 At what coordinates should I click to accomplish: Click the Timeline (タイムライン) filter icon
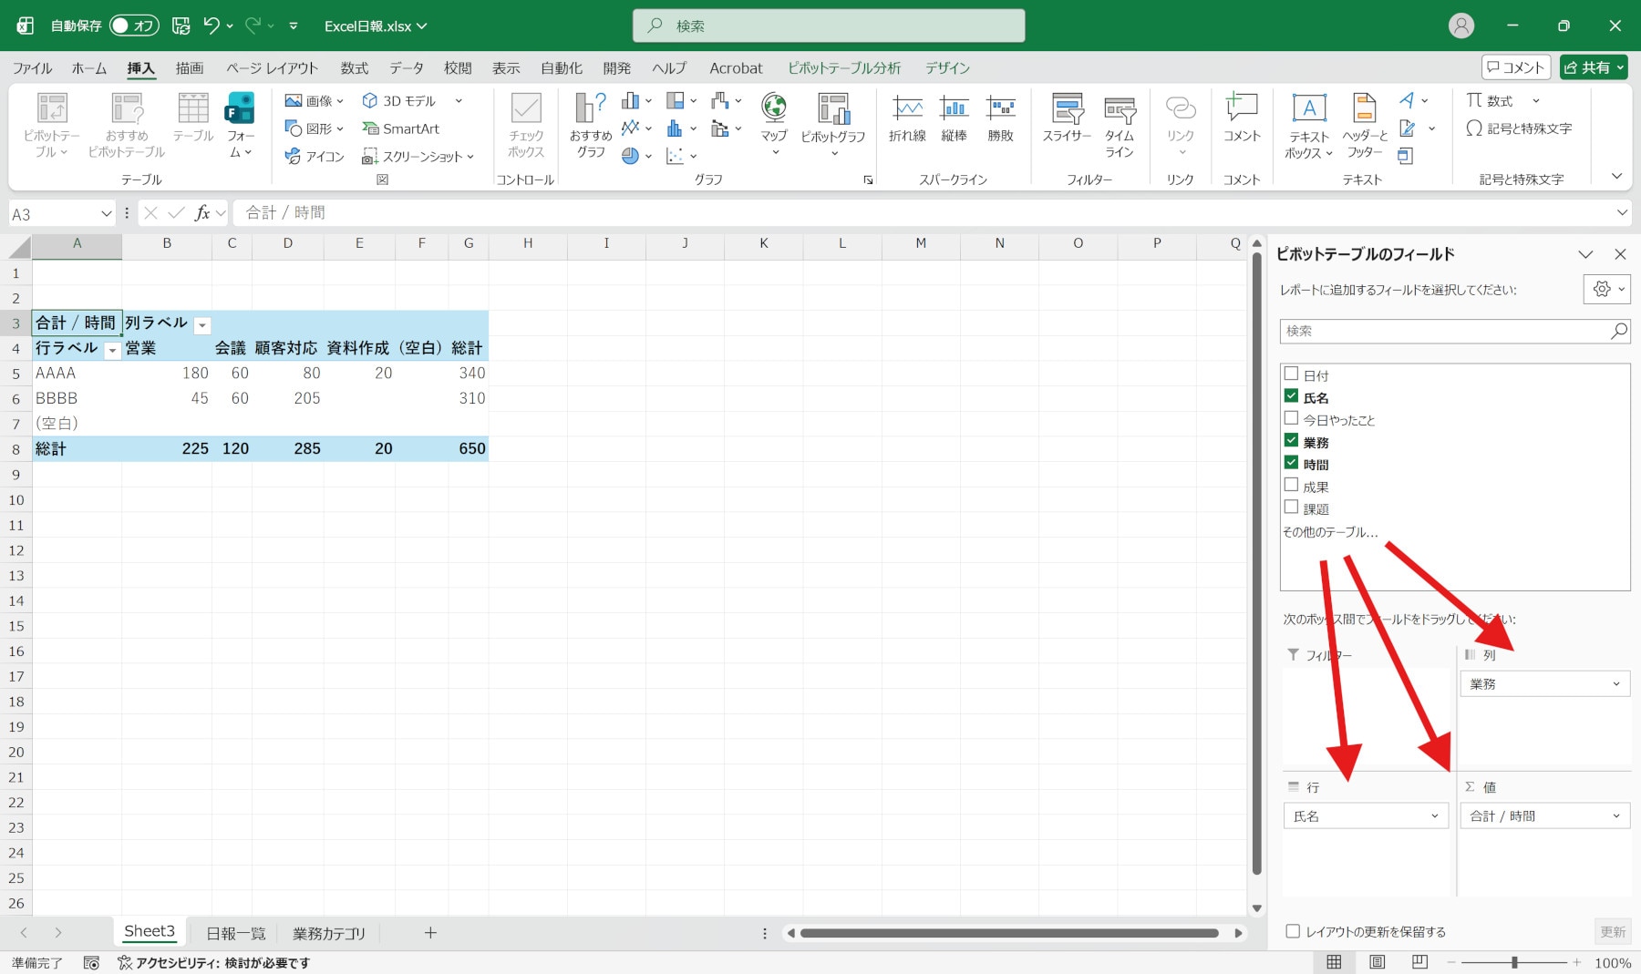(1120, 118)
